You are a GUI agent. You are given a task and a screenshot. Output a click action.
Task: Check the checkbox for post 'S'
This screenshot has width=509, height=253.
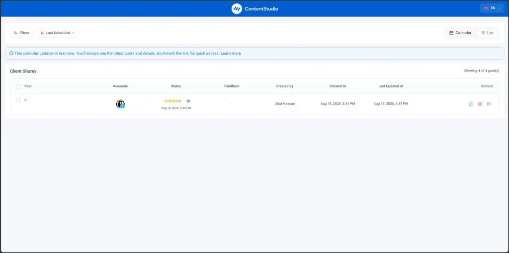pos(18,100)
